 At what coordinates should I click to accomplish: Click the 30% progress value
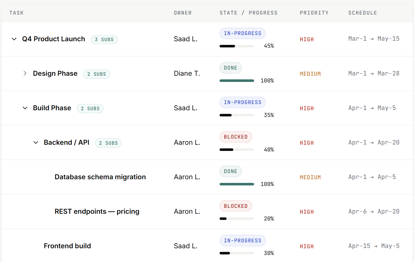(x=269, y=253)
